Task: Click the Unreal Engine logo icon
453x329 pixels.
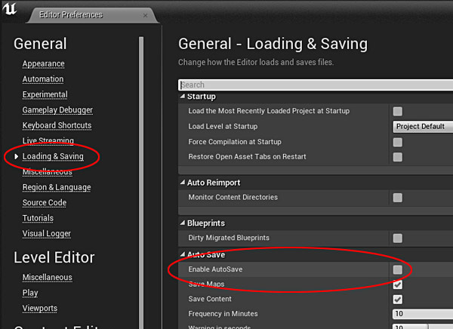Action: point(10,8)
